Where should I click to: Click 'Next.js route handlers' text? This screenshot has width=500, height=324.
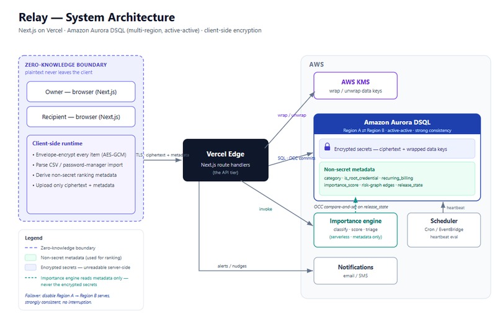(225, 165)
